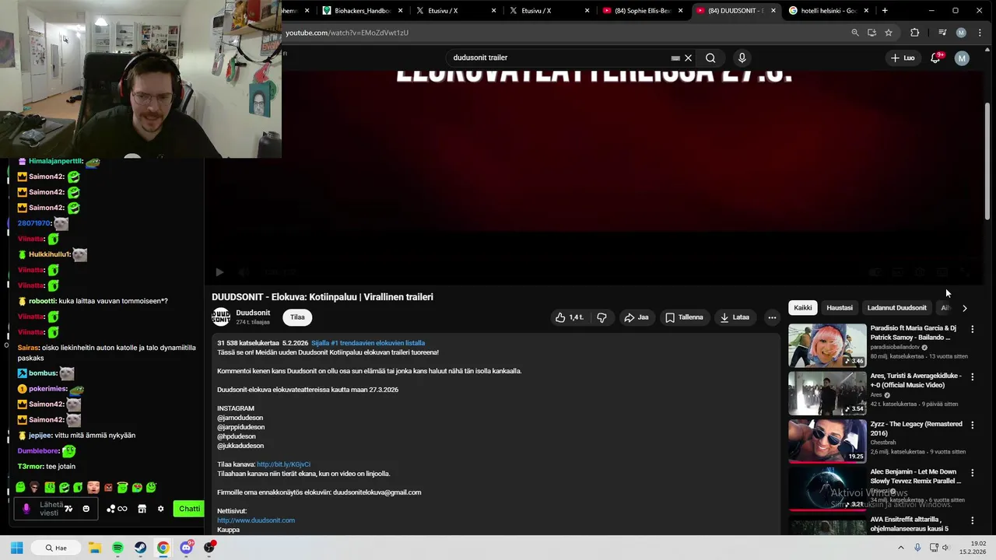Open YouTube notifications bell
996x560 pixels.
(935, 58)
